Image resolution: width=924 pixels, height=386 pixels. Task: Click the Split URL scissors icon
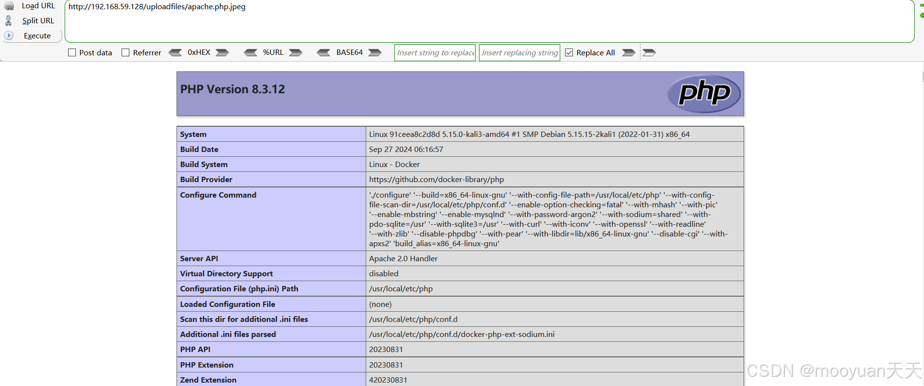coord(8,20)
